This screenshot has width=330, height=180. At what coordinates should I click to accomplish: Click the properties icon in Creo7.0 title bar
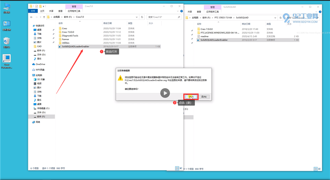(x=36, y=6)
